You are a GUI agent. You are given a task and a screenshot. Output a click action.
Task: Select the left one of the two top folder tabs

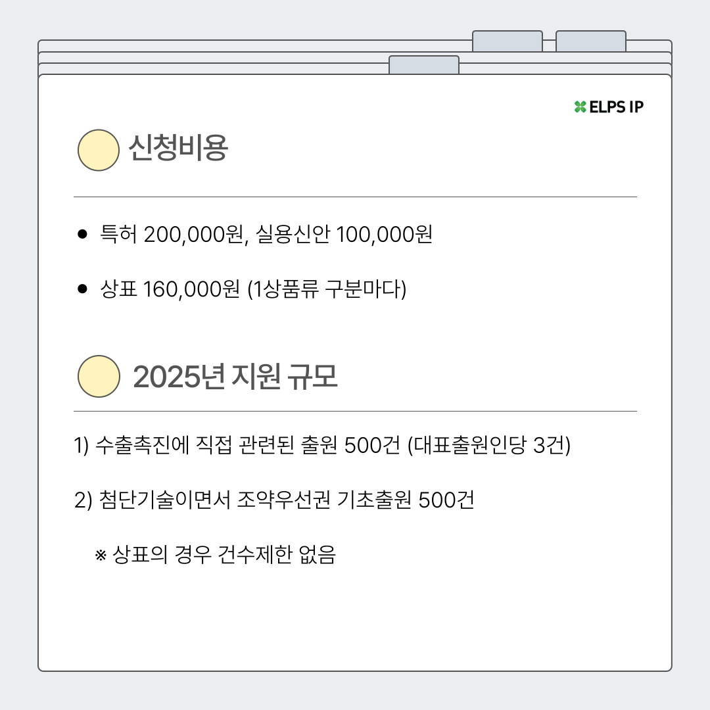507,41
